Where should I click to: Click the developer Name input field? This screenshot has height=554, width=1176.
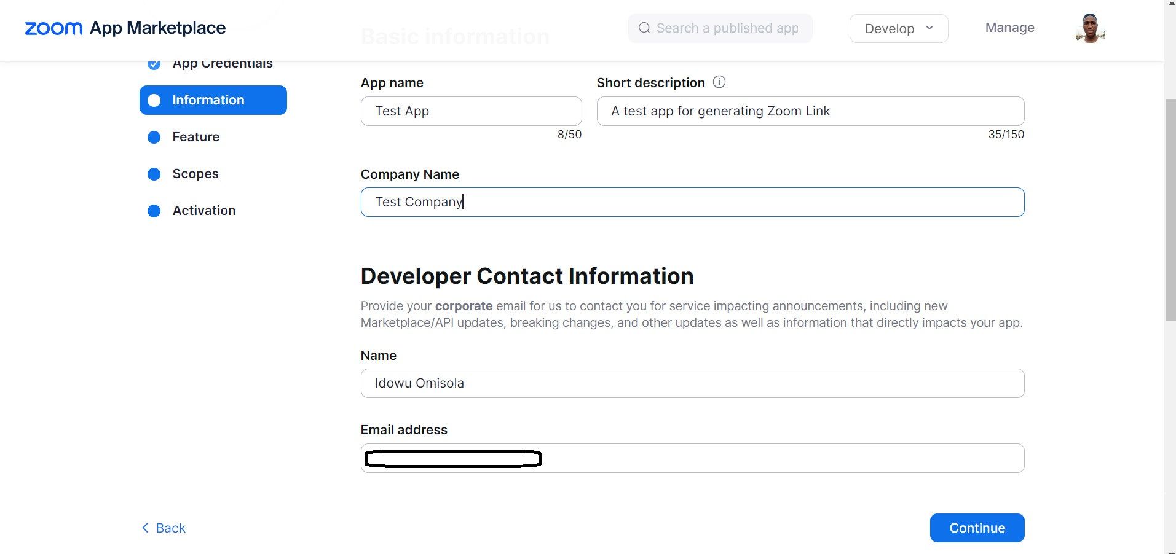coord(692,383)
